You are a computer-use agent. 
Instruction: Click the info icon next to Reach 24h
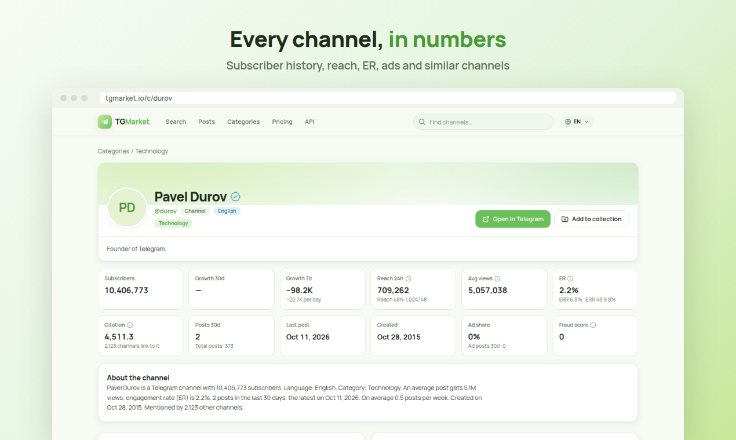tap(409, 278)
